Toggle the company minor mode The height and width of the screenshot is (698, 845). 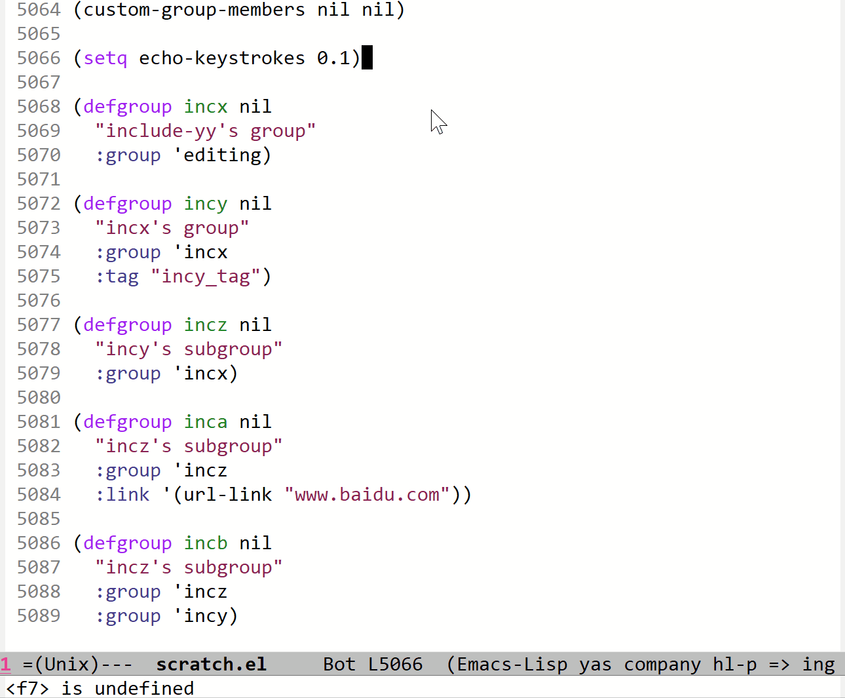pos(662,664)
